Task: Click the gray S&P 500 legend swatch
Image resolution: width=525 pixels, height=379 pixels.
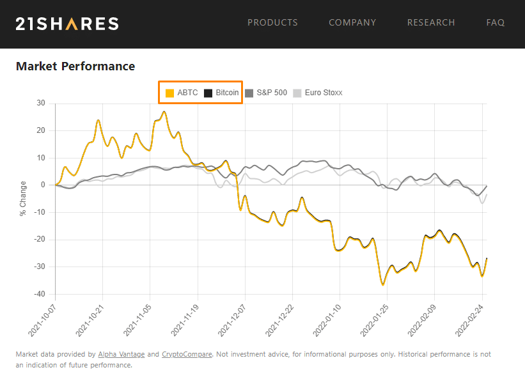Action: pos(249,93)
